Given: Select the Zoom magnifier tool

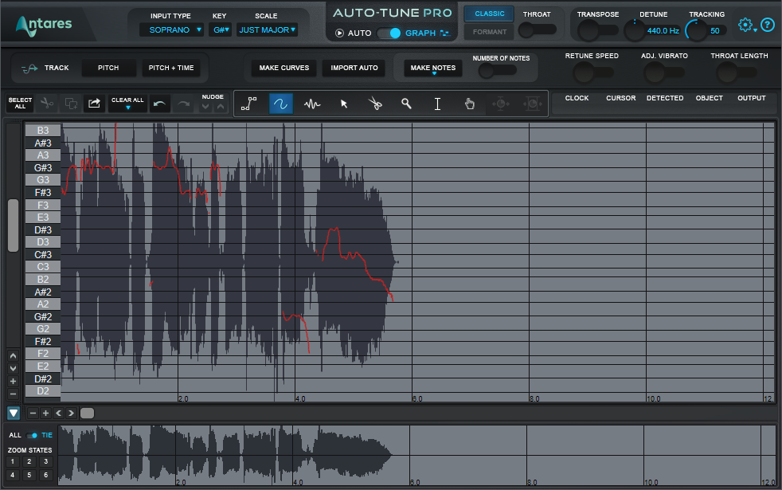Looking at the screenshot, I should (406, 104).
